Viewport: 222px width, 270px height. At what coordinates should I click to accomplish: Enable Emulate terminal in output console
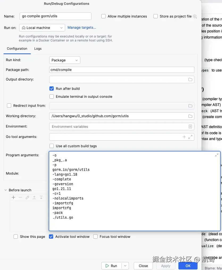point(52,97)
